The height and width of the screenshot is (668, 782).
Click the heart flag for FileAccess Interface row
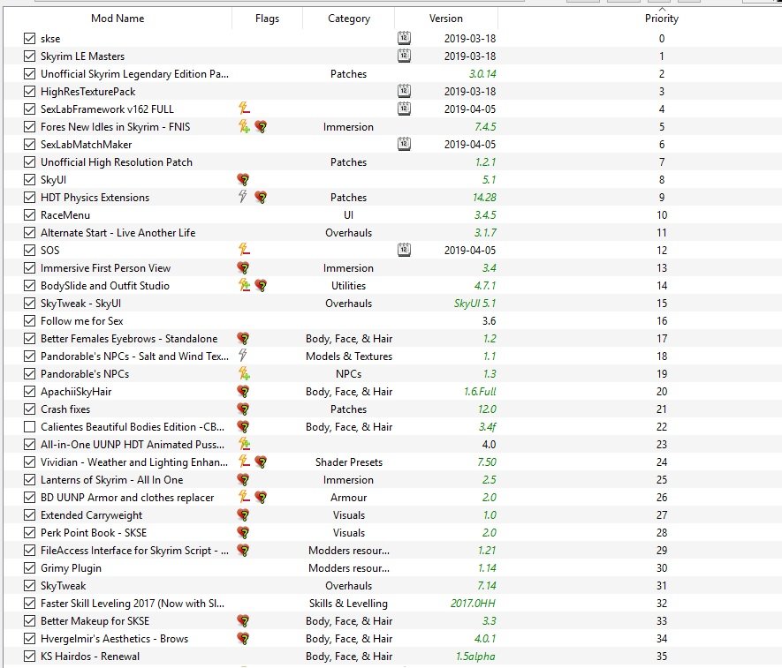pyautogui.click(x=243, y=551)
